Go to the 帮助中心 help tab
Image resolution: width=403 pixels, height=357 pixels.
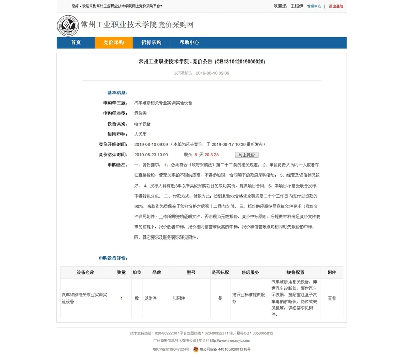coord(189,43)
